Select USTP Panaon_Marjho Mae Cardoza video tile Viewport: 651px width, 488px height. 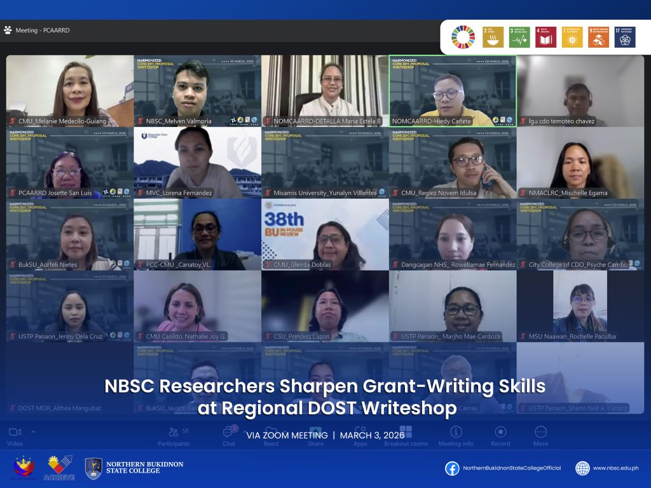453,306
